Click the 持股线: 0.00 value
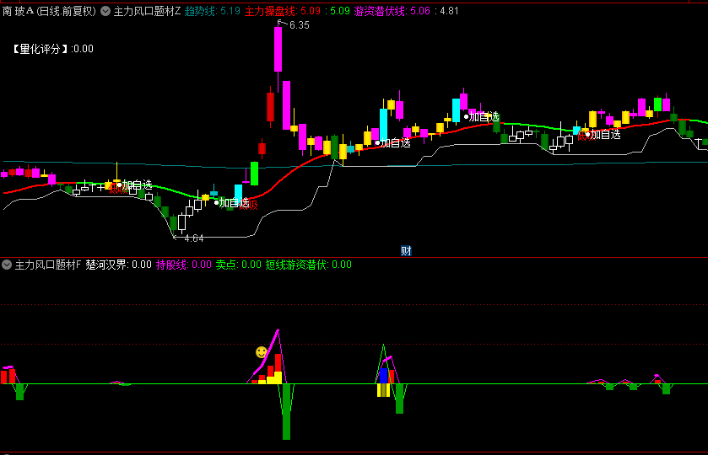The width and height of the screenshot is (708, 455). pyautogui.click(x=184, y=265)
